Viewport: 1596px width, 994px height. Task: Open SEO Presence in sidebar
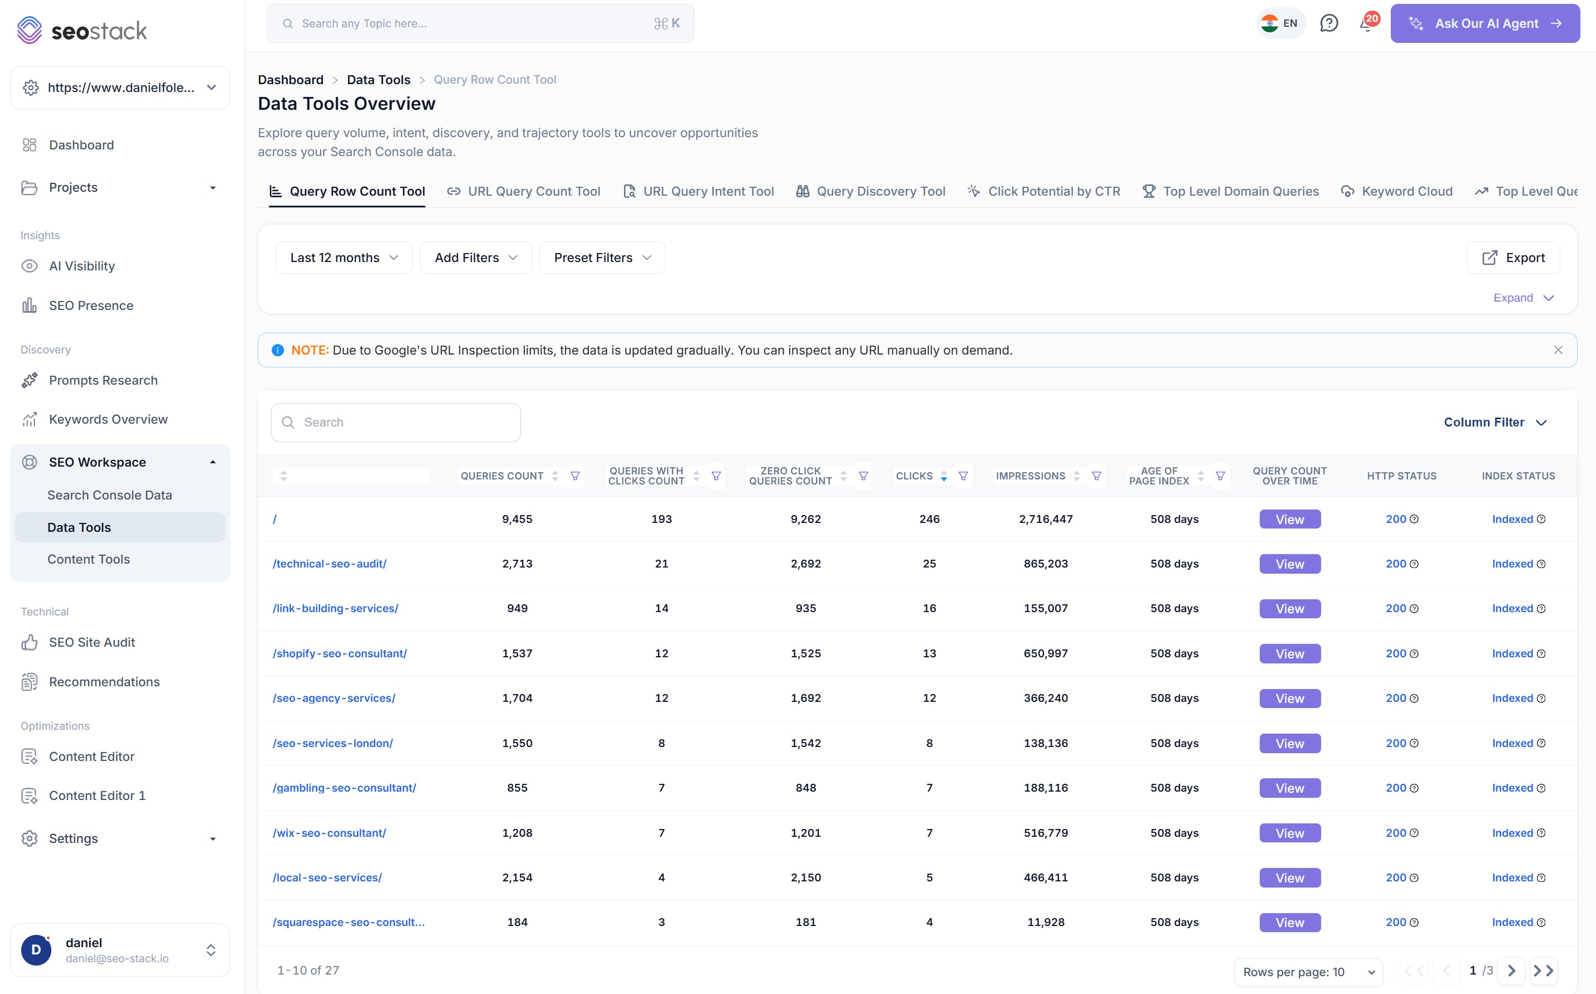tap(91, 306)
